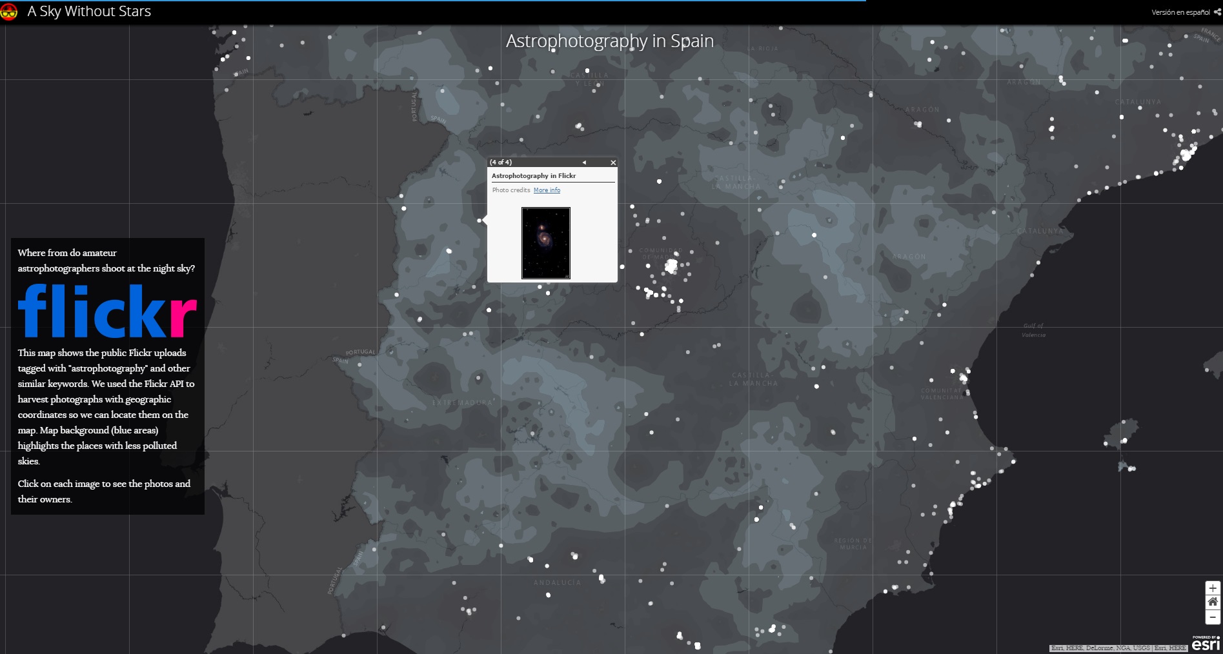Zoom out with the minus button
Viewport: 1223px width, 654px height.
(x=1213, y=617)
